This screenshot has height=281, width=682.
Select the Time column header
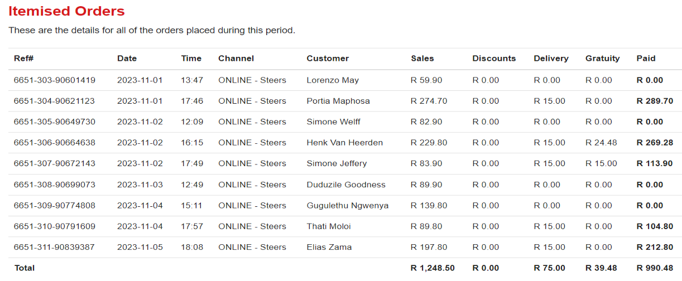pyautogui.click(x=190, y=59)
